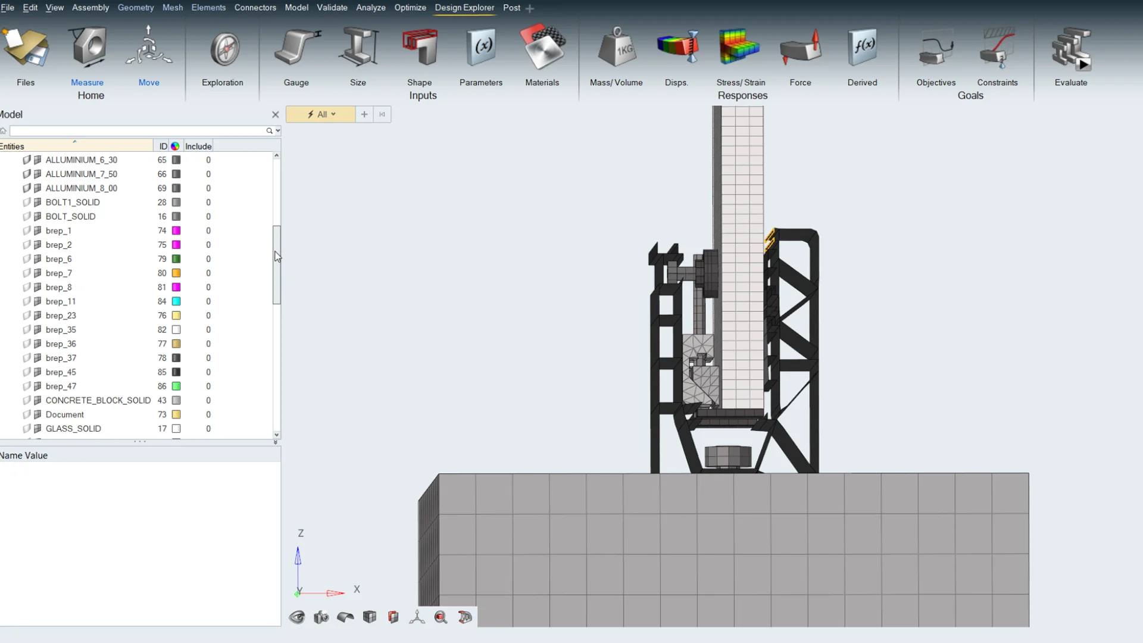Open the Validate ribbon tab
The width and height of the screenshot is (1143, 643).
pyautogui.click(x=332, y=8)
